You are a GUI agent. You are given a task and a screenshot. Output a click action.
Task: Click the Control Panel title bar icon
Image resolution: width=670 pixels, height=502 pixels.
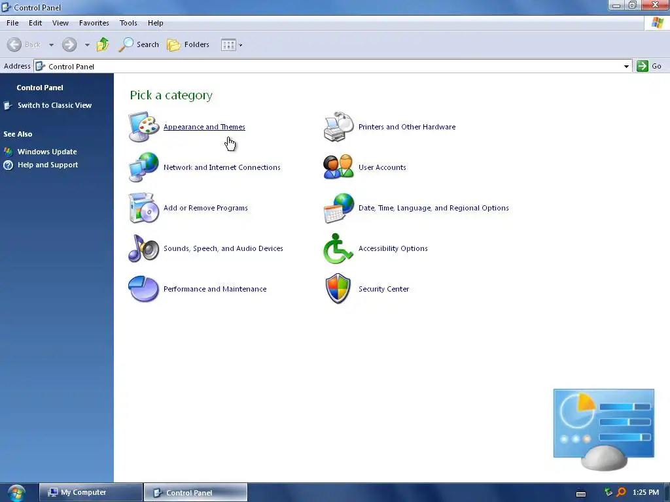pyautogui.click(x=6, y=7)
